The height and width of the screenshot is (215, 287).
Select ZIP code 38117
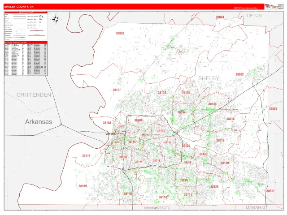pos(168,142)
